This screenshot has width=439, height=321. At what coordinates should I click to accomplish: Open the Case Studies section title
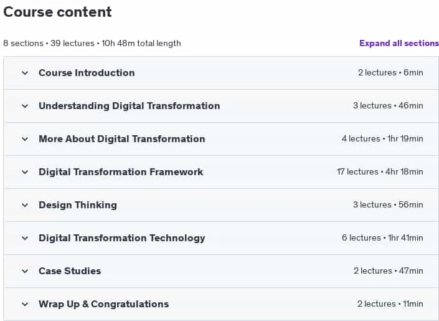click(70, 271)
